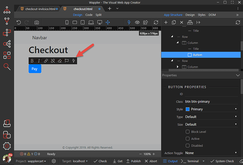Open a new document tab with plus
This screenshot has width=243, height=165.
pyautogui.click(x=110, y=8)
